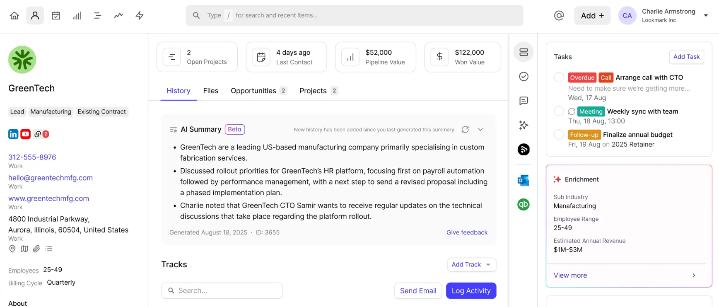Click the Existing Contract tag
719x307 pixels.
tap(101, 111)
